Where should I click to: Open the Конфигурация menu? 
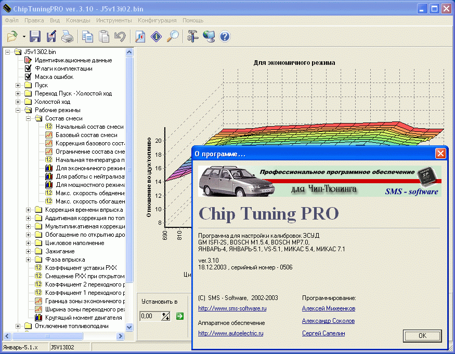pos(157,20)
